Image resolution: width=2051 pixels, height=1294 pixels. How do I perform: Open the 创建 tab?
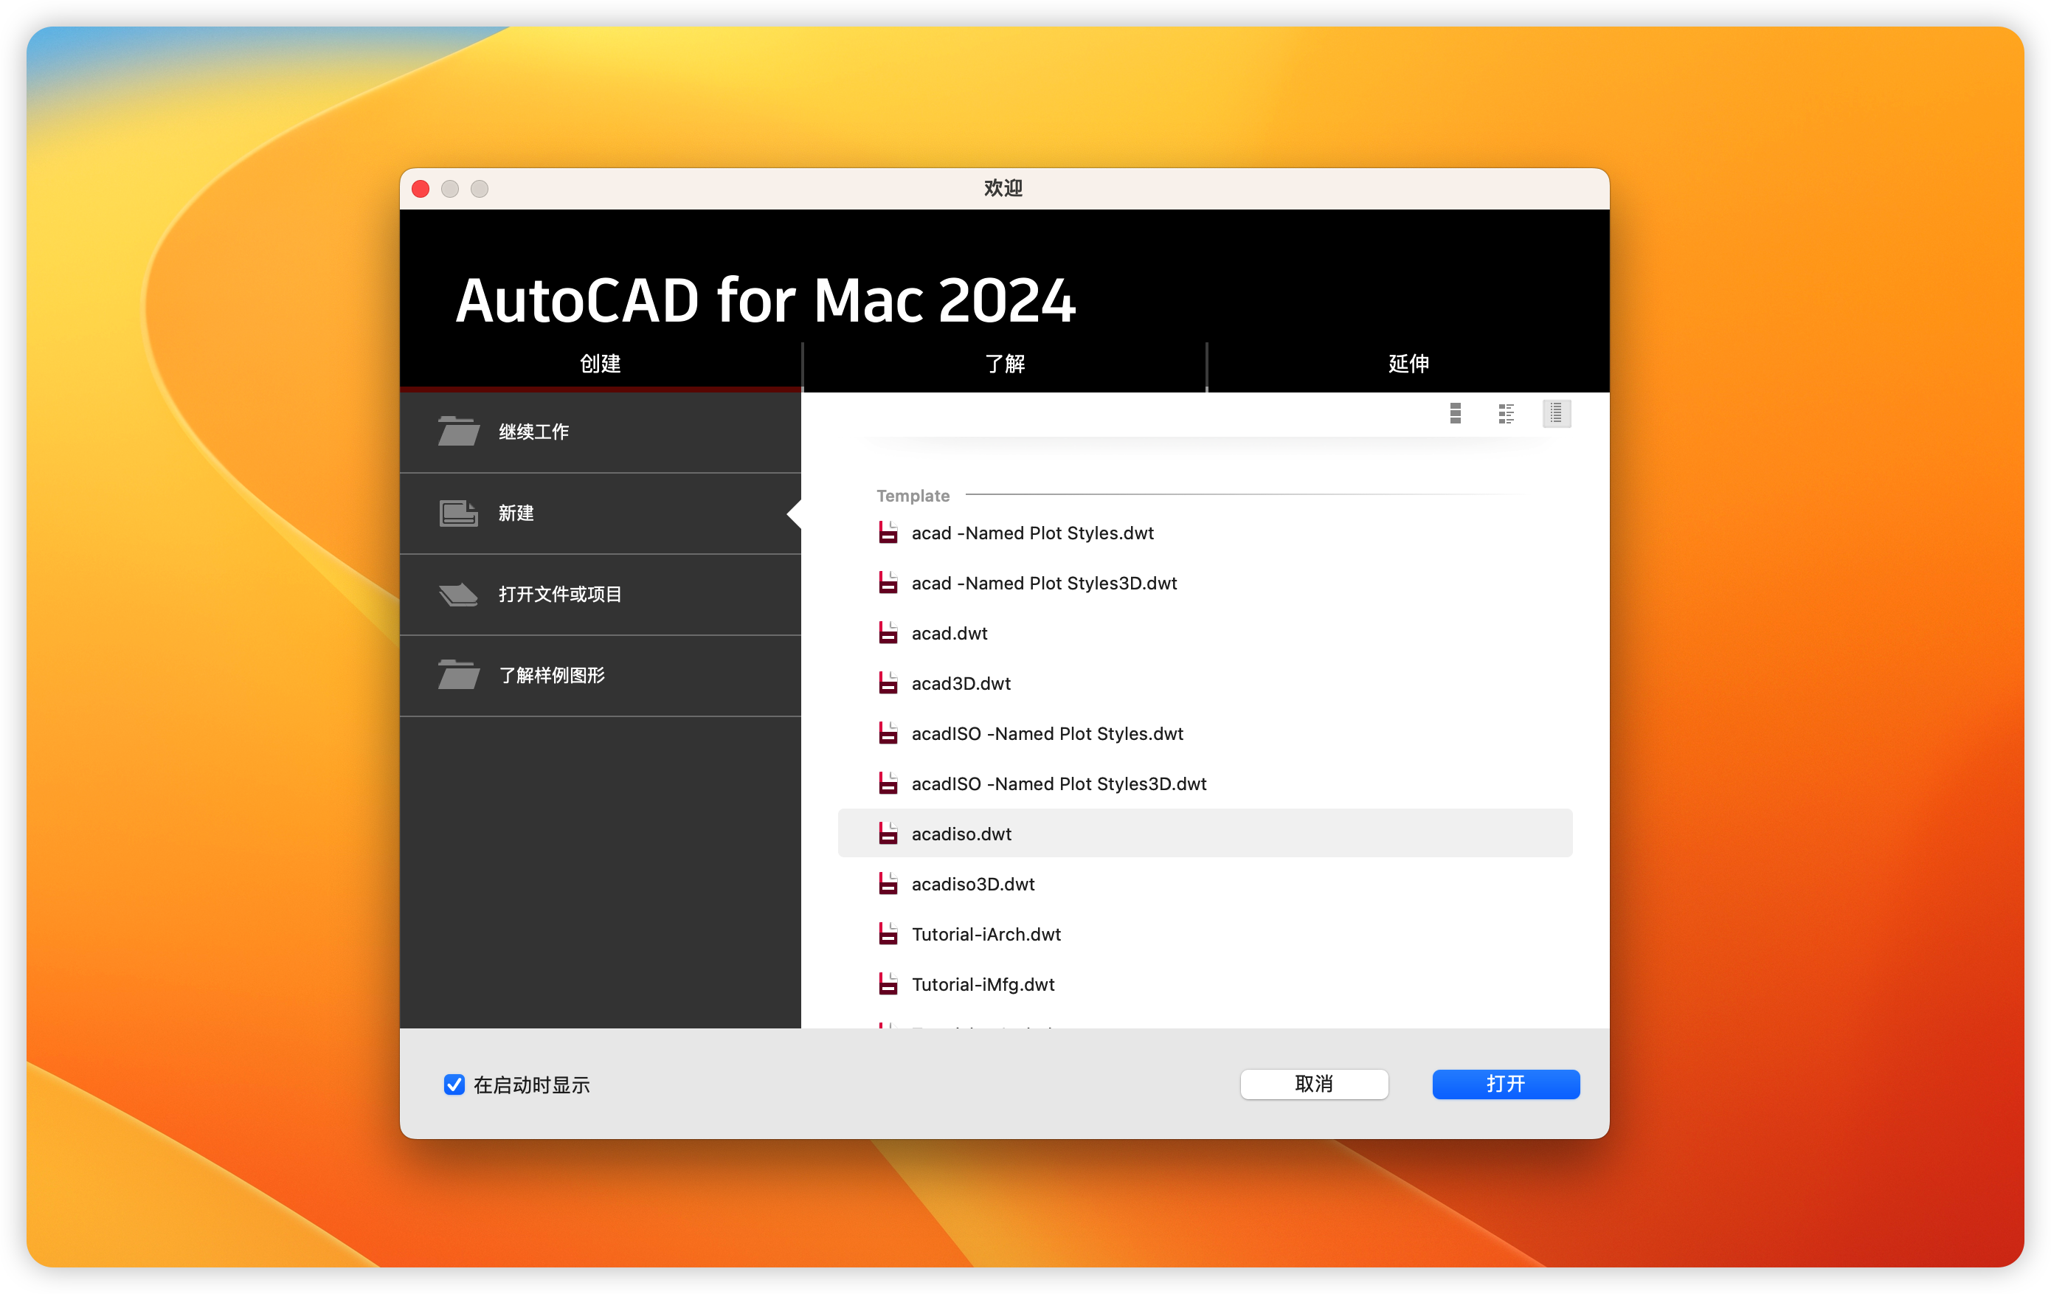(601, 364)
